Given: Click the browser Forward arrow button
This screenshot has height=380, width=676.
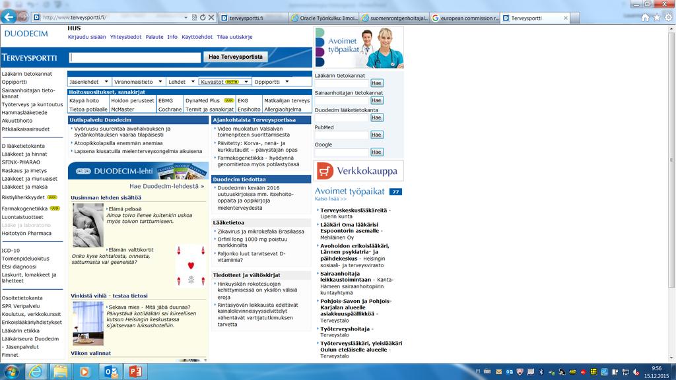Looking at the screenshot, I should [23, 17].
